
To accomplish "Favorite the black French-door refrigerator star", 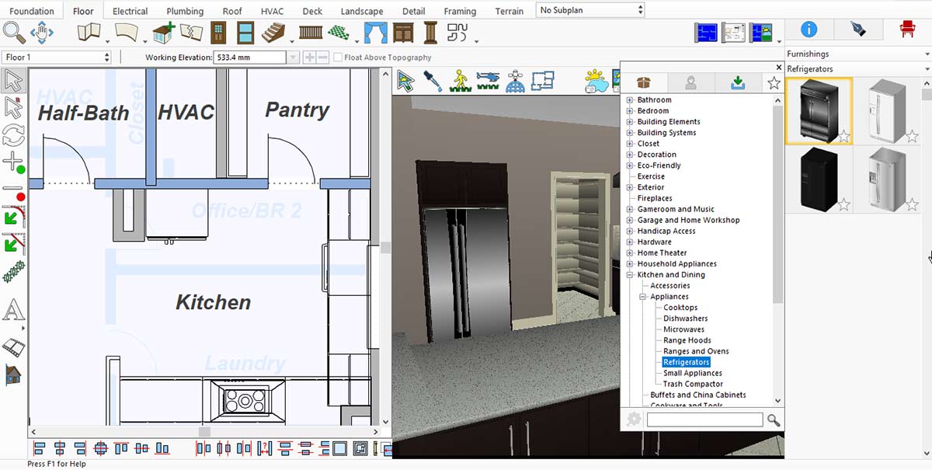I will tap(843, 138).
